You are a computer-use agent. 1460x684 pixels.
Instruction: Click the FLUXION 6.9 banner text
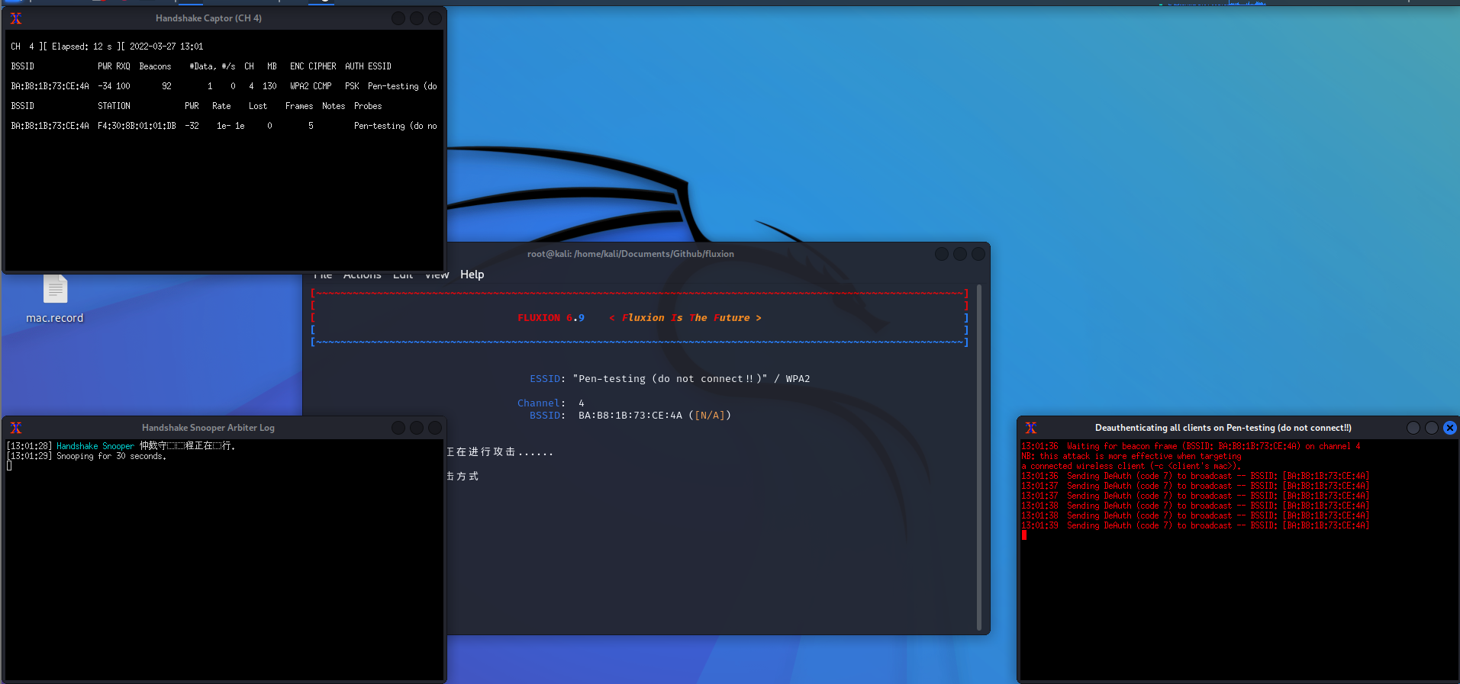click(x=551, y=318)
